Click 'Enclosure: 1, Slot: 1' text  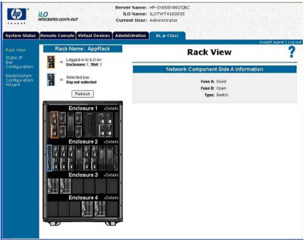pos(84,65)
